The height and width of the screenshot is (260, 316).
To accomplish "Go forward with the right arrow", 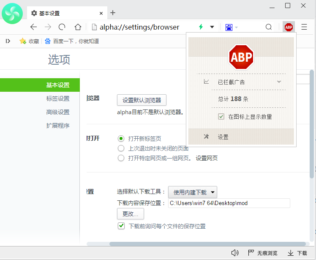I will [48, 27].
